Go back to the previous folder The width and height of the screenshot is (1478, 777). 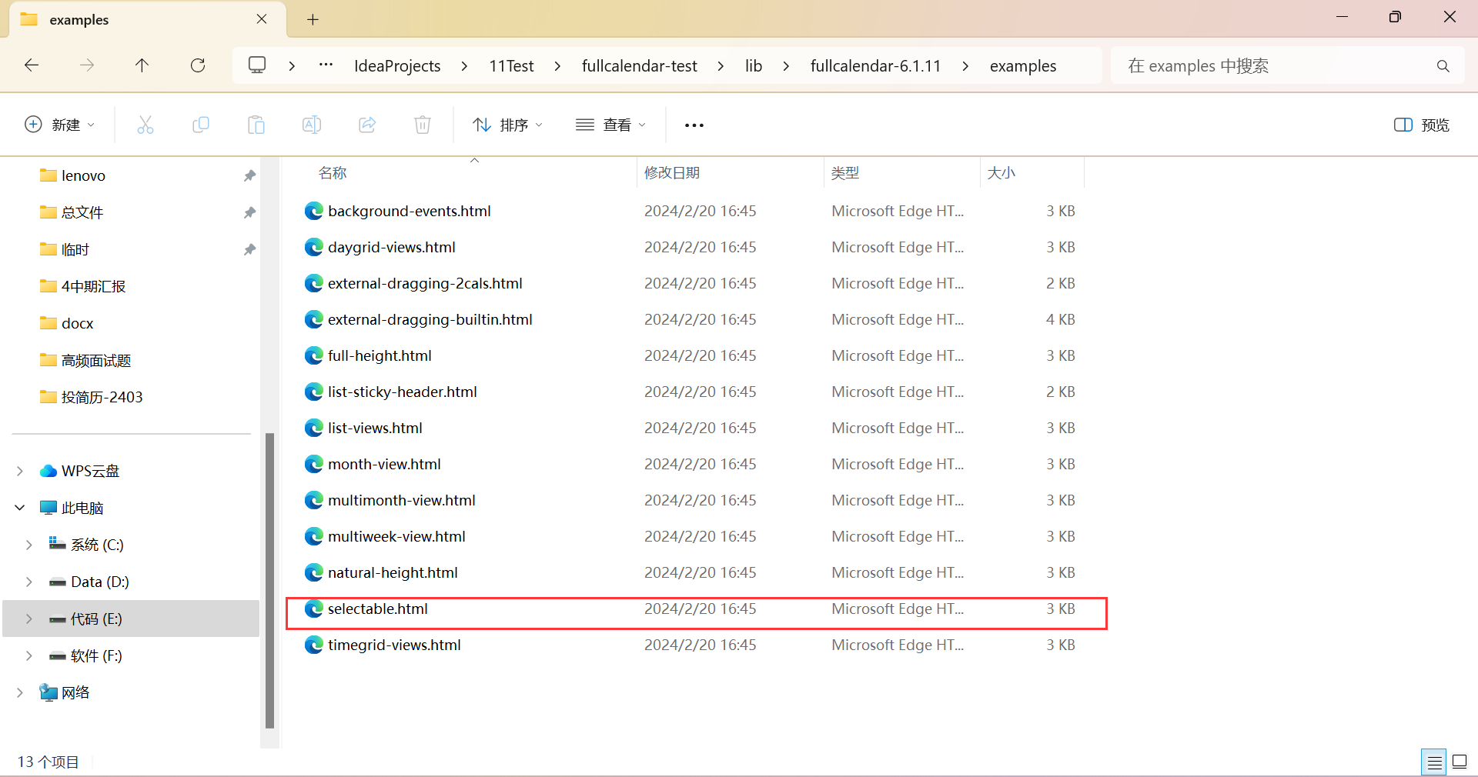[32, 65]
